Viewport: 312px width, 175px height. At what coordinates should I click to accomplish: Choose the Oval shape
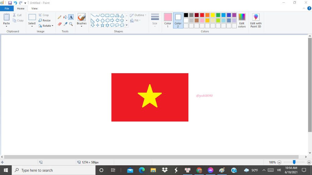tap(102, 15)
